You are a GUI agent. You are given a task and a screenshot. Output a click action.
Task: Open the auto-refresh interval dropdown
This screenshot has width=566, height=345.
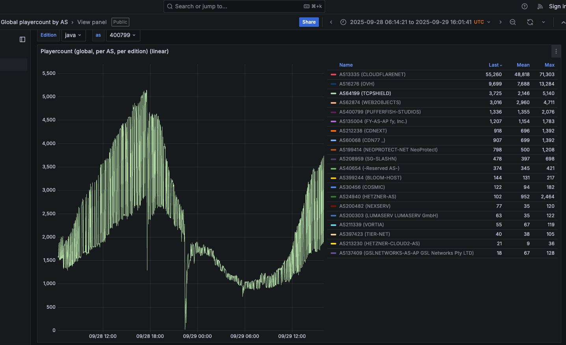point(543,22)
